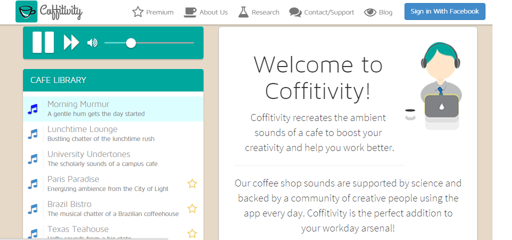Click the premium star beside Paris Paradise

(x=192, y=183)
